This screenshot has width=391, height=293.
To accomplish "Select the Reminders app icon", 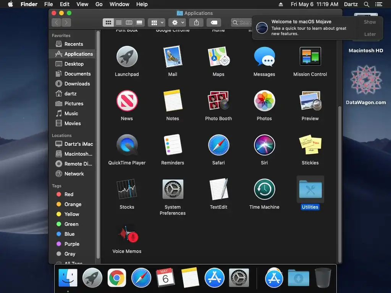I will pyautogui.click(x=173, y=145).
